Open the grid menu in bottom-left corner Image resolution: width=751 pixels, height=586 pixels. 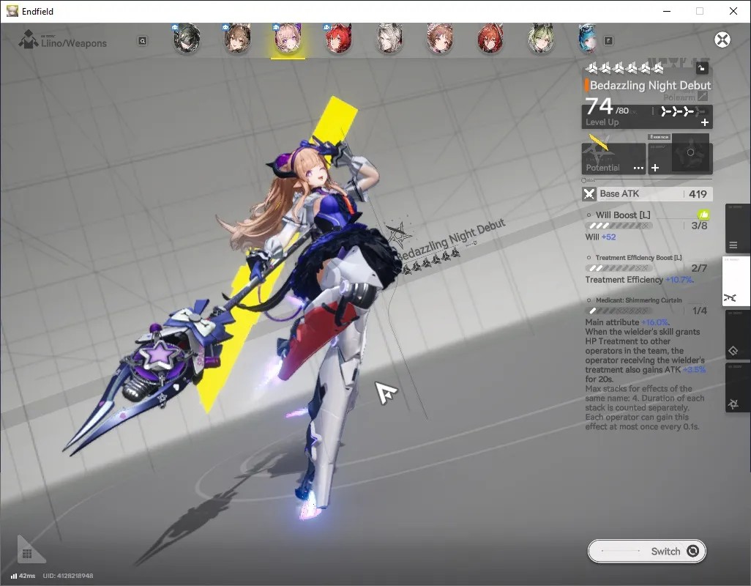coord(27,554)
